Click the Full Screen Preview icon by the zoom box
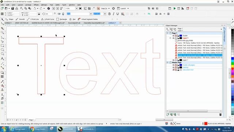This screenshot has height=132, width=234. (80, 8)
